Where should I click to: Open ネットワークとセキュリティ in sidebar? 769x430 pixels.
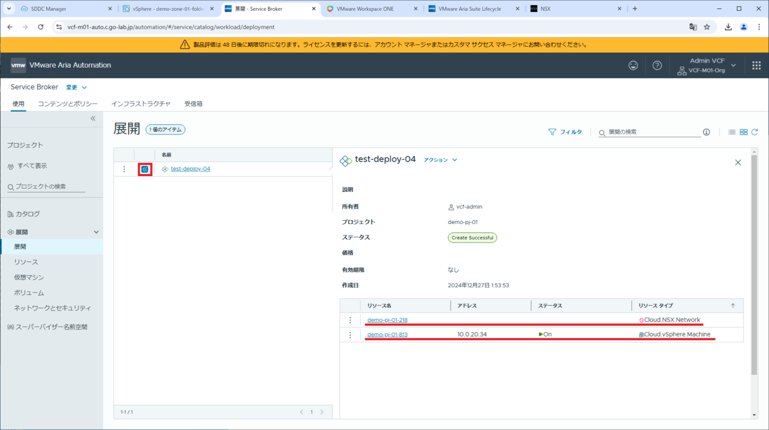click(x=51, y=308)
